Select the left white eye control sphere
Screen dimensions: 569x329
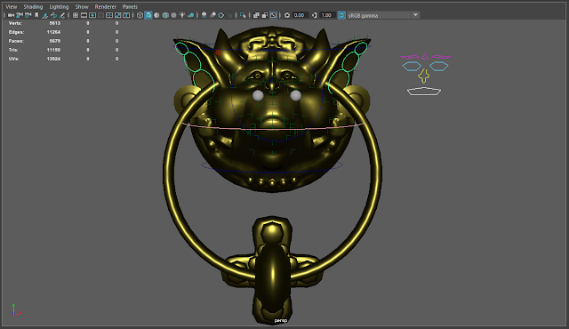click(x=258, y=95)
